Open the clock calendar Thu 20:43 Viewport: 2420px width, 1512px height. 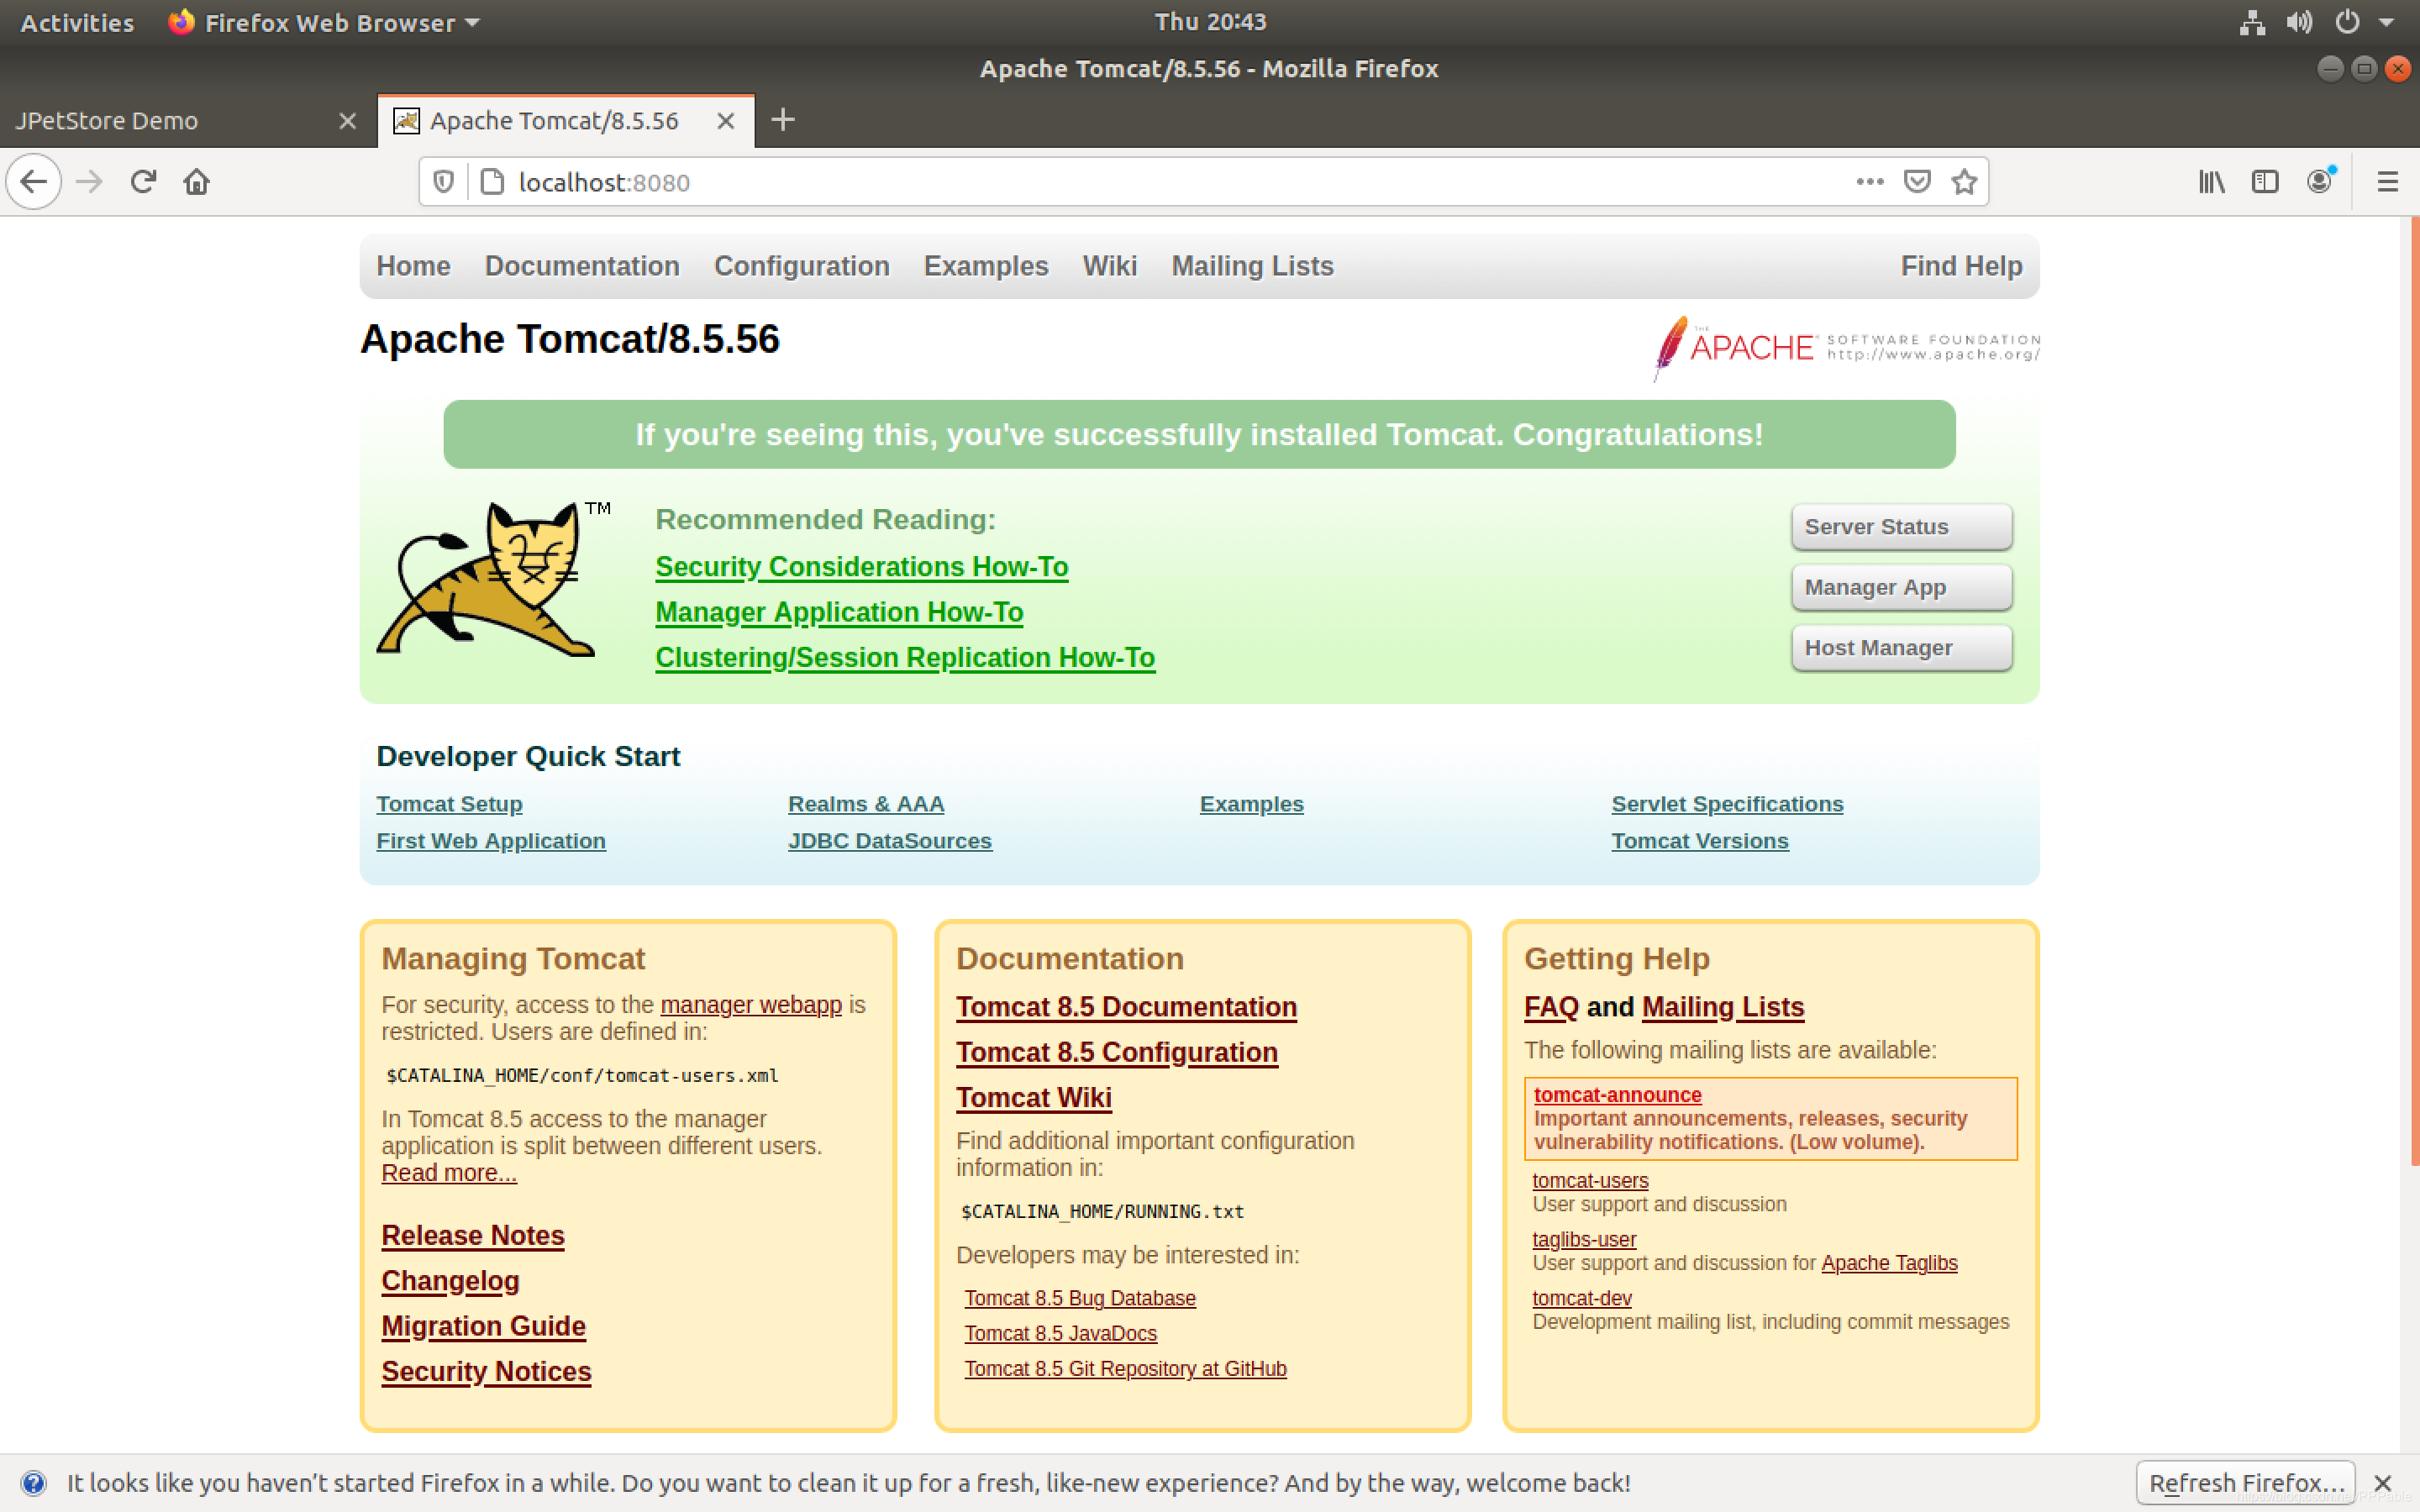click(x=1210, y=22)
